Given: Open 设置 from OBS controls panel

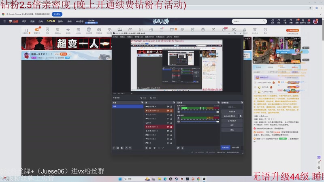Looking at the screenshot, I should pyautogui.click(x=232, y=125).
